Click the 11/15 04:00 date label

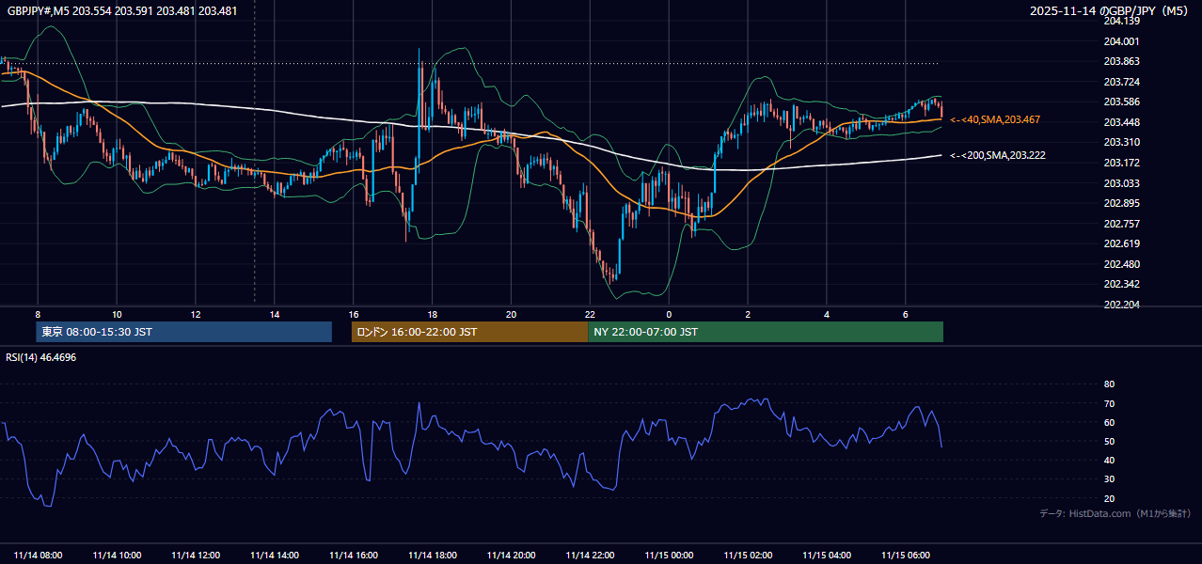click(x=827, y=555)
